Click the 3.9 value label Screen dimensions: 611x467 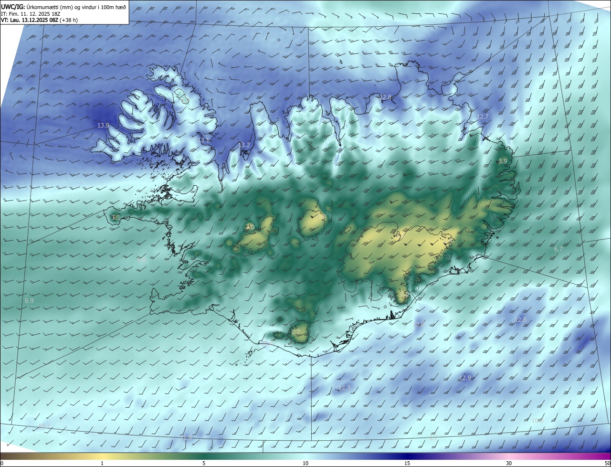pos(503,161)
